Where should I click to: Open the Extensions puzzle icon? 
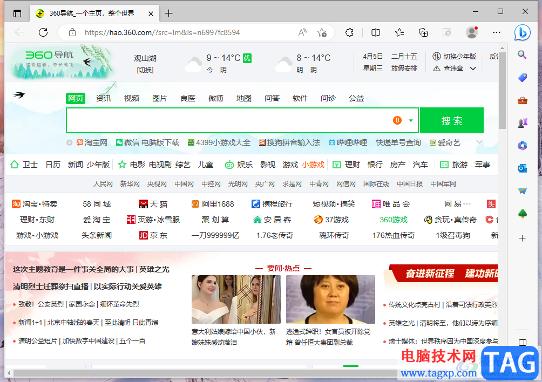point(349,32)
